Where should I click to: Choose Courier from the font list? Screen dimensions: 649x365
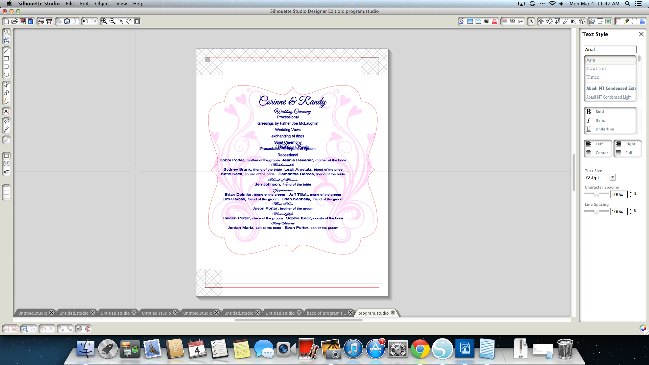pos(597,69)
